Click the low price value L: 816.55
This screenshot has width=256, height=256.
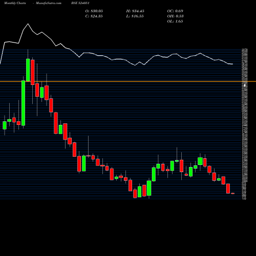coord(135,16)
